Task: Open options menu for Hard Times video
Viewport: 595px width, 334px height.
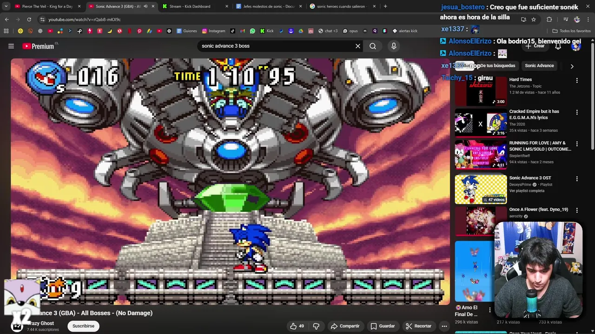Action: (577, 80)
